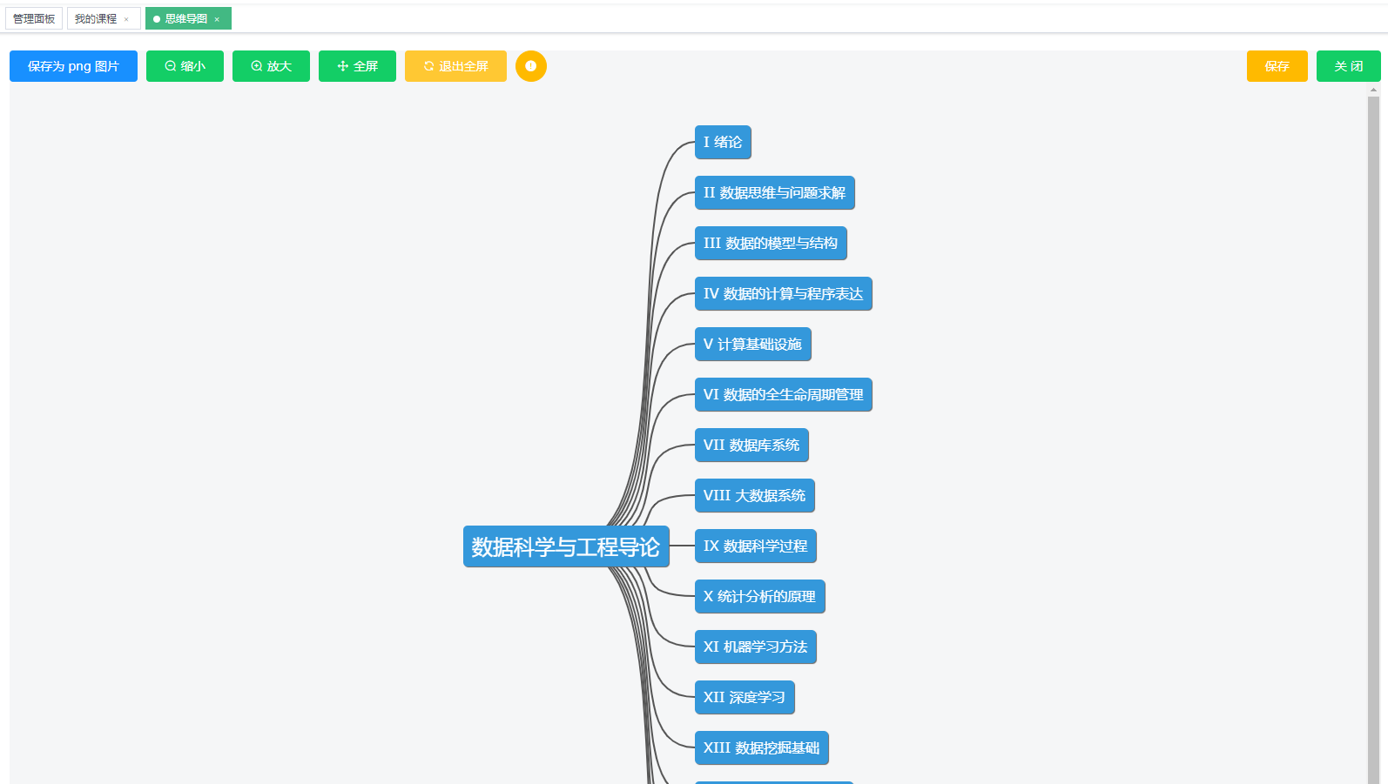Select the X 统计分析的原理 node
This screenshot has width=1388, height=784.
(759, 597)
